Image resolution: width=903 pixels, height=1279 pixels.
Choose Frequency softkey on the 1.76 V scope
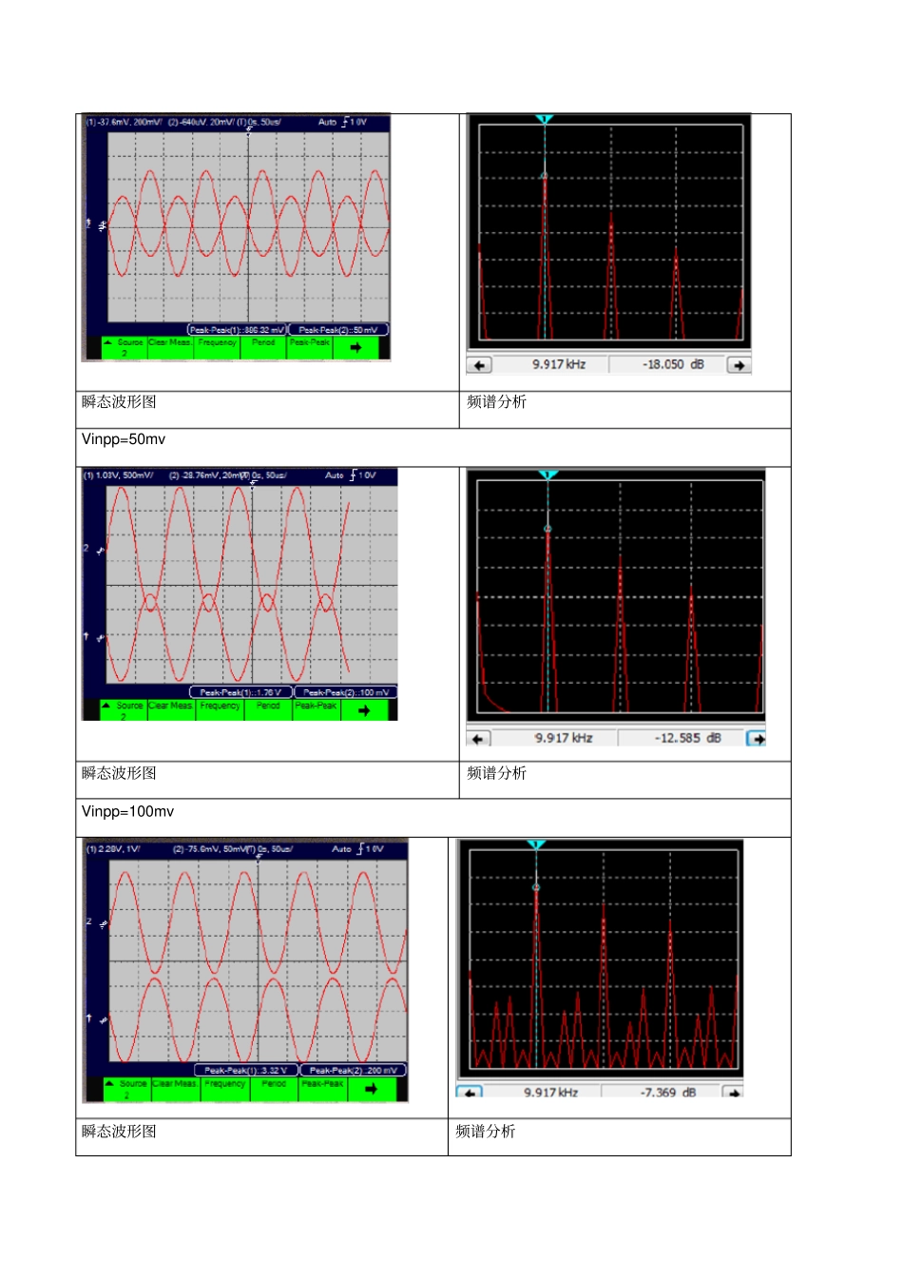(221, 710)
